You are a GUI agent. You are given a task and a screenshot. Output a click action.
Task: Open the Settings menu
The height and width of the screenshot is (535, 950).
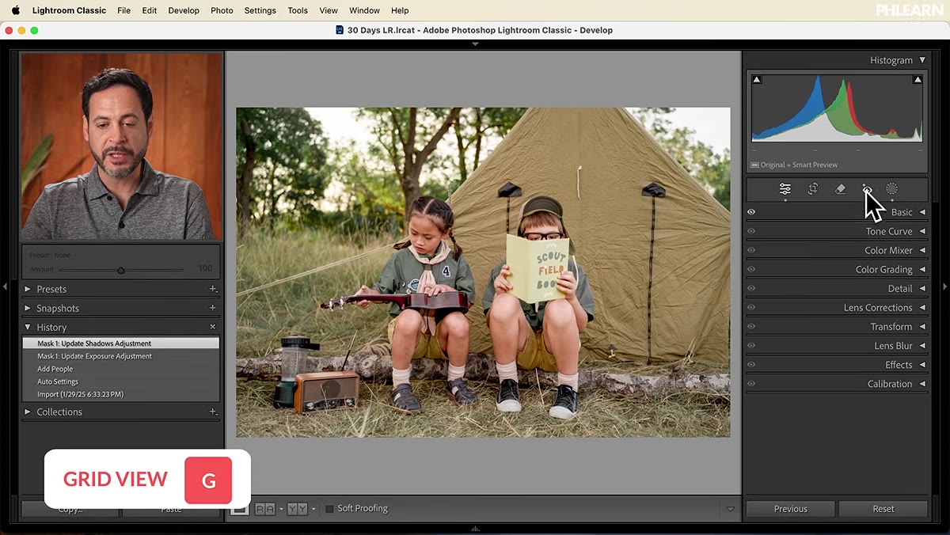point(260,10)
